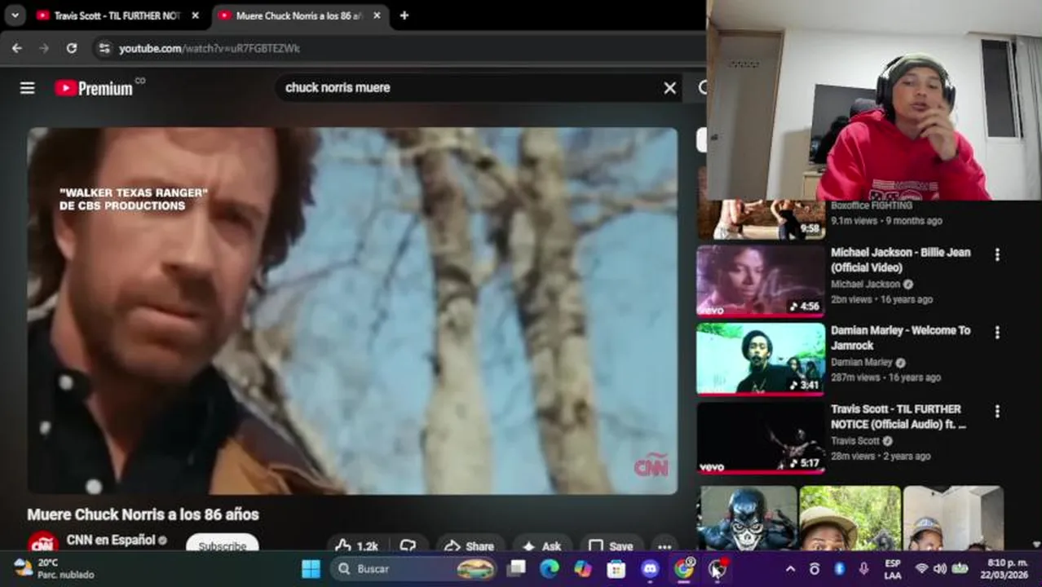The image size is (1042, 587).
Task: Click the '28m views · 2 years ago' text
Action: 881,457
